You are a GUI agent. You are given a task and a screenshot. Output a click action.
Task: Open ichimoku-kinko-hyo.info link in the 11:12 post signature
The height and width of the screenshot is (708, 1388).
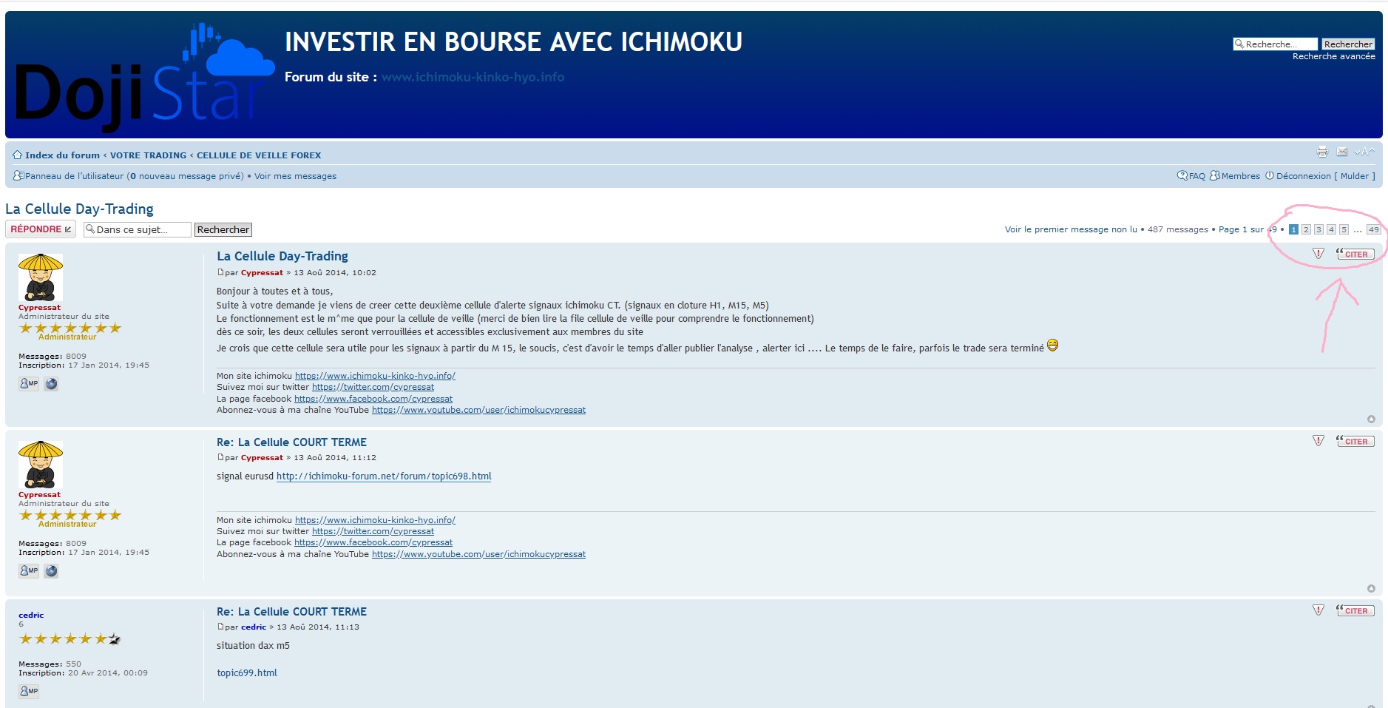375,520
